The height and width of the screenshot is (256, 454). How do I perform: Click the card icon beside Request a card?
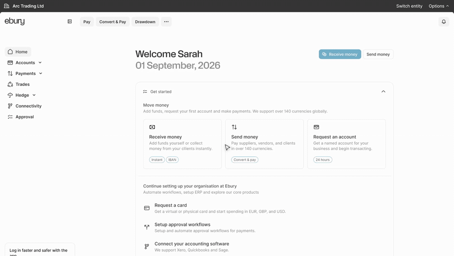(x=147, y=208)
